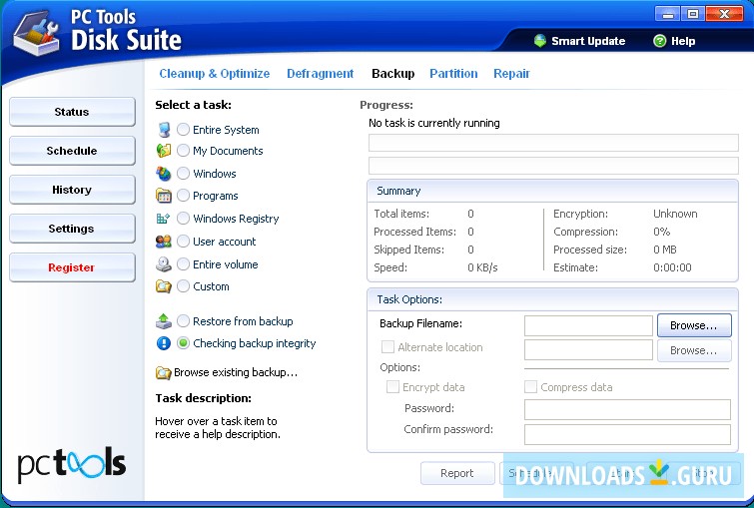Select the Entire System radio button
754x508 pixels.
coord(183,130)
